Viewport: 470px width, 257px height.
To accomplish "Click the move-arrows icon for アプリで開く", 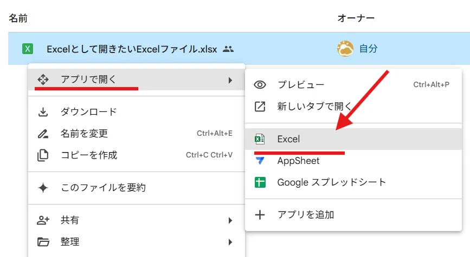I will (43, 80).
